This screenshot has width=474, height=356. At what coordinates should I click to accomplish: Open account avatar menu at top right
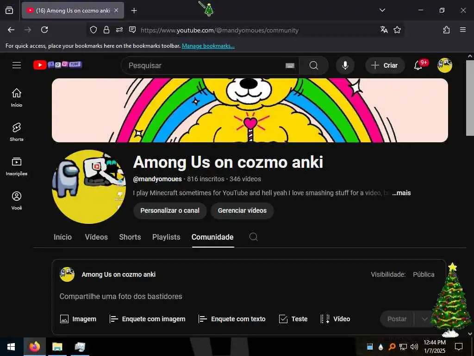(x=445, y=65)
